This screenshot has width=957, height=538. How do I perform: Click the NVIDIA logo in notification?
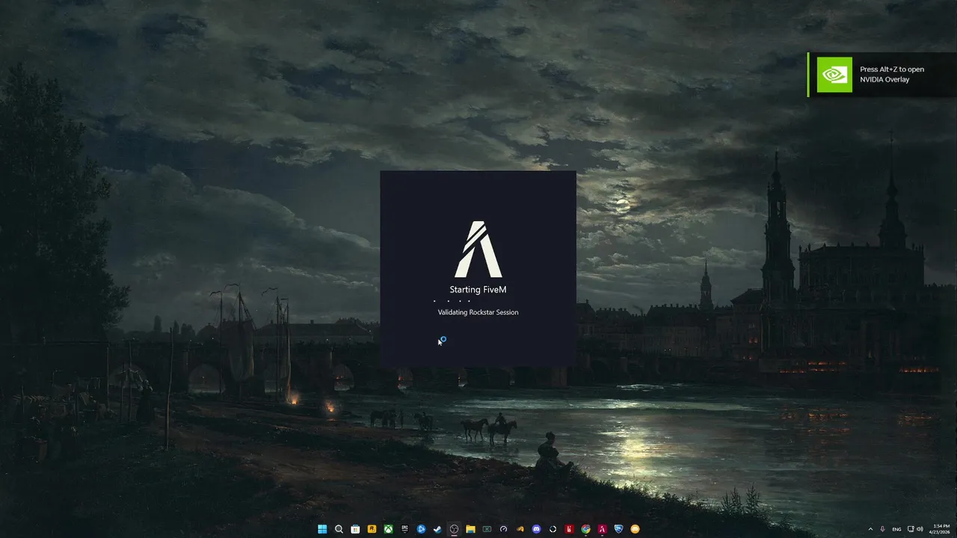834,75
